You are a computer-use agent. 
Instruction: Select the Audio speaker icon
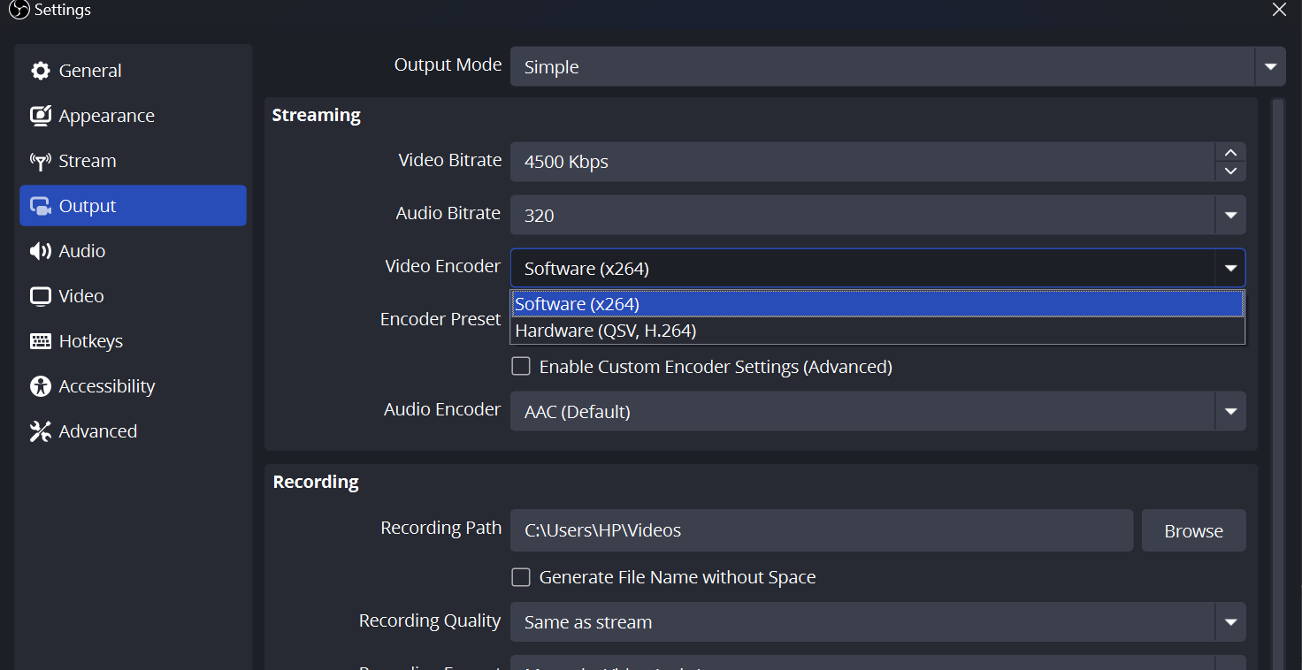pyautogui.click(x=41, y=250)
